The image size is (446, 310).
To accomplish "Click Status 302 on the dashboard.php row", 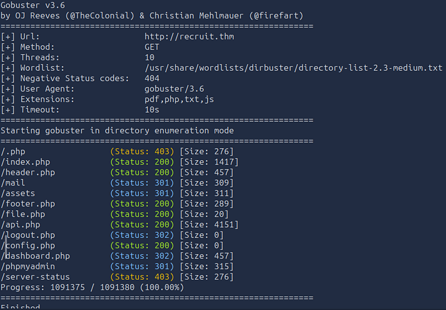I will point(142,256).
